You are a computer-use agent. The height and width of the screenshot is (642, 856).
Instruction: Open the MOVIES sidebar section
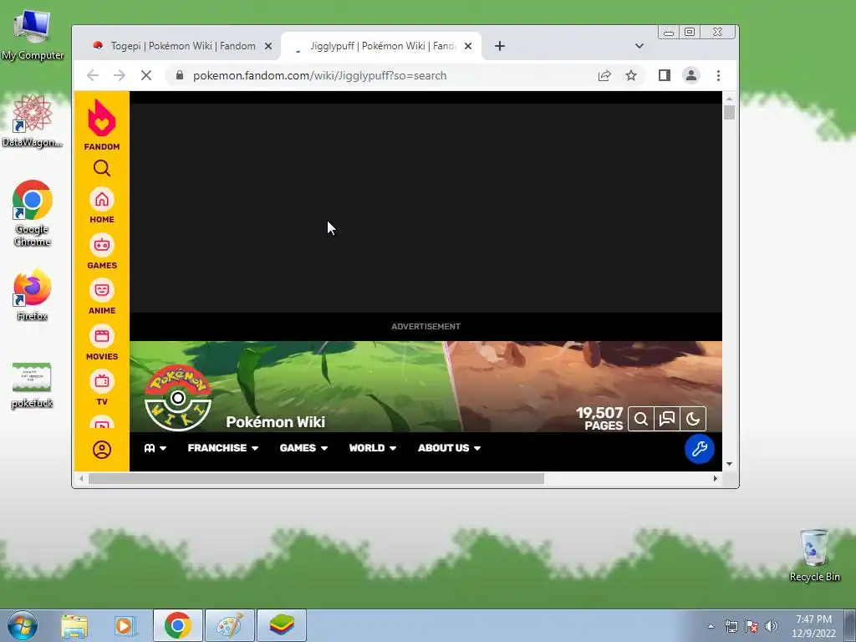tap(101, 343)
